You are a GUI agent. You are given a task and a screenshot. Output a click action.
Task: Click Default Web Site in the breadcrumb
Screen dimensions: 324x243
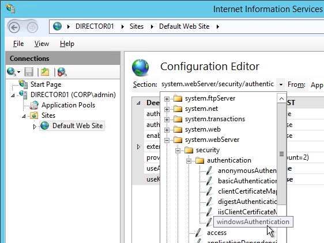pos(184,26)
